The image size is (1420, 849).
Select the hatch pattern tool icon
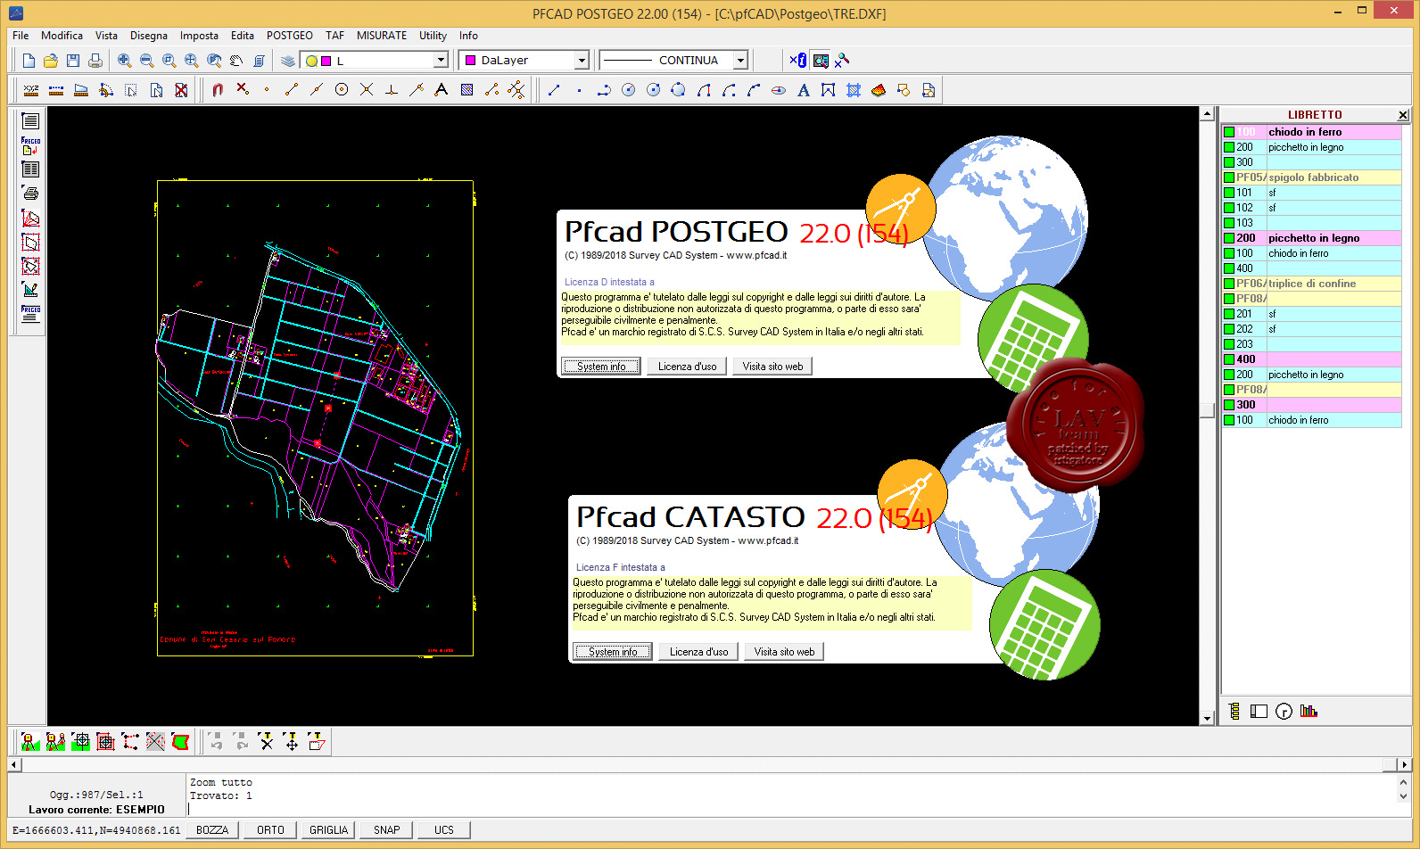(x=466, y=90)
